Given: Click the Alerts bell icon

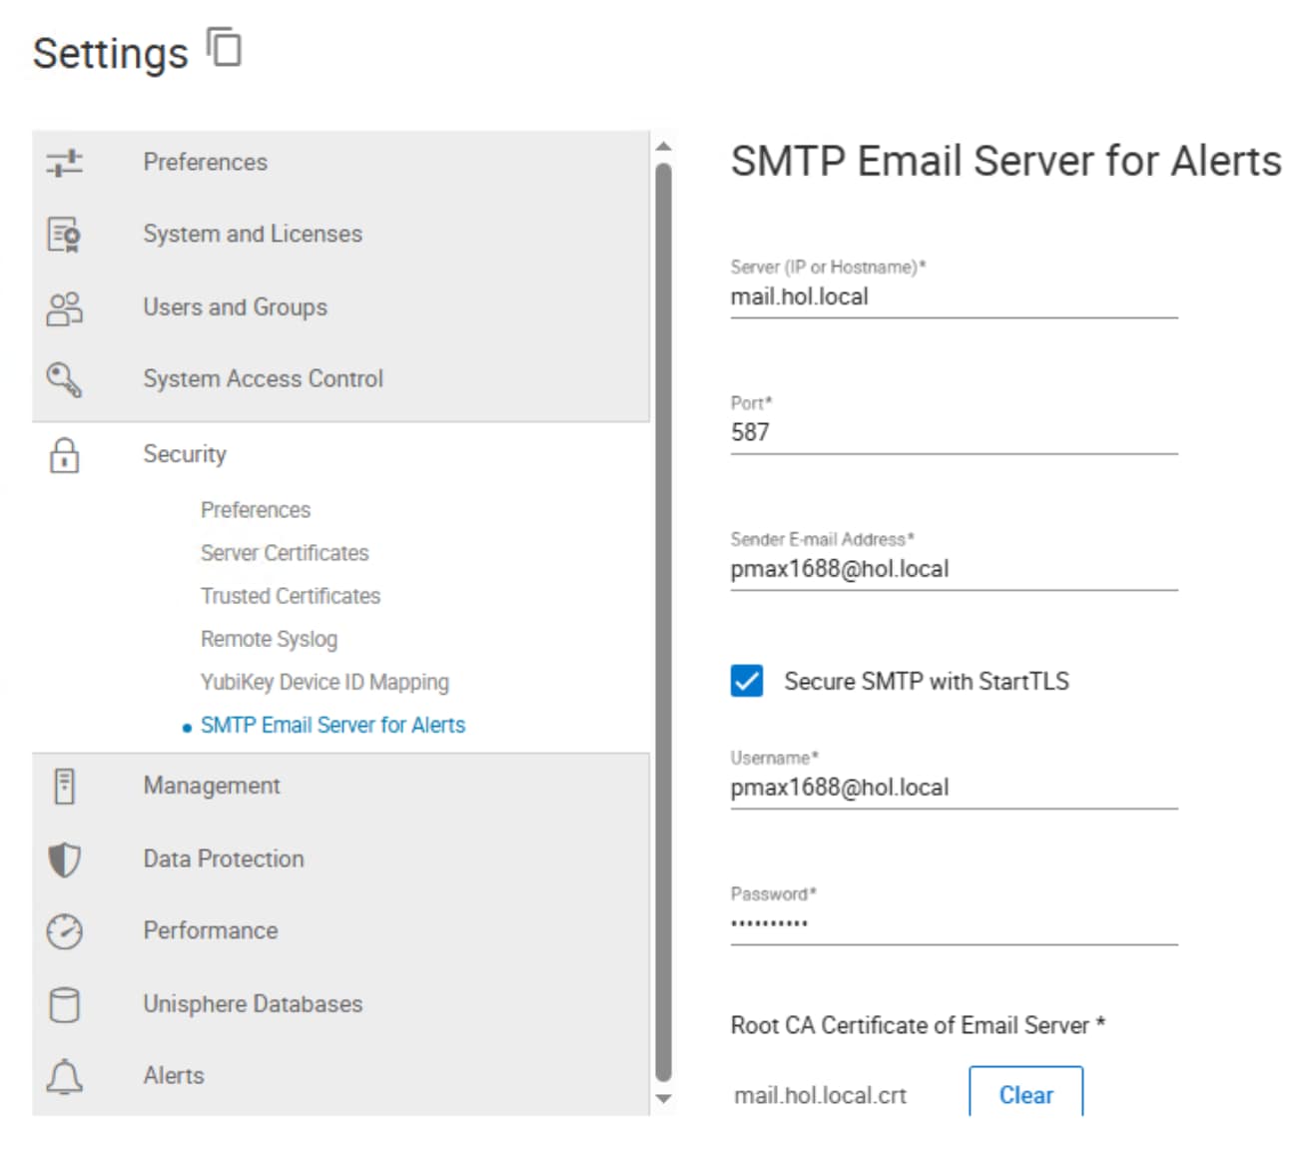Looking at the screenshot, I should 65,1077.
